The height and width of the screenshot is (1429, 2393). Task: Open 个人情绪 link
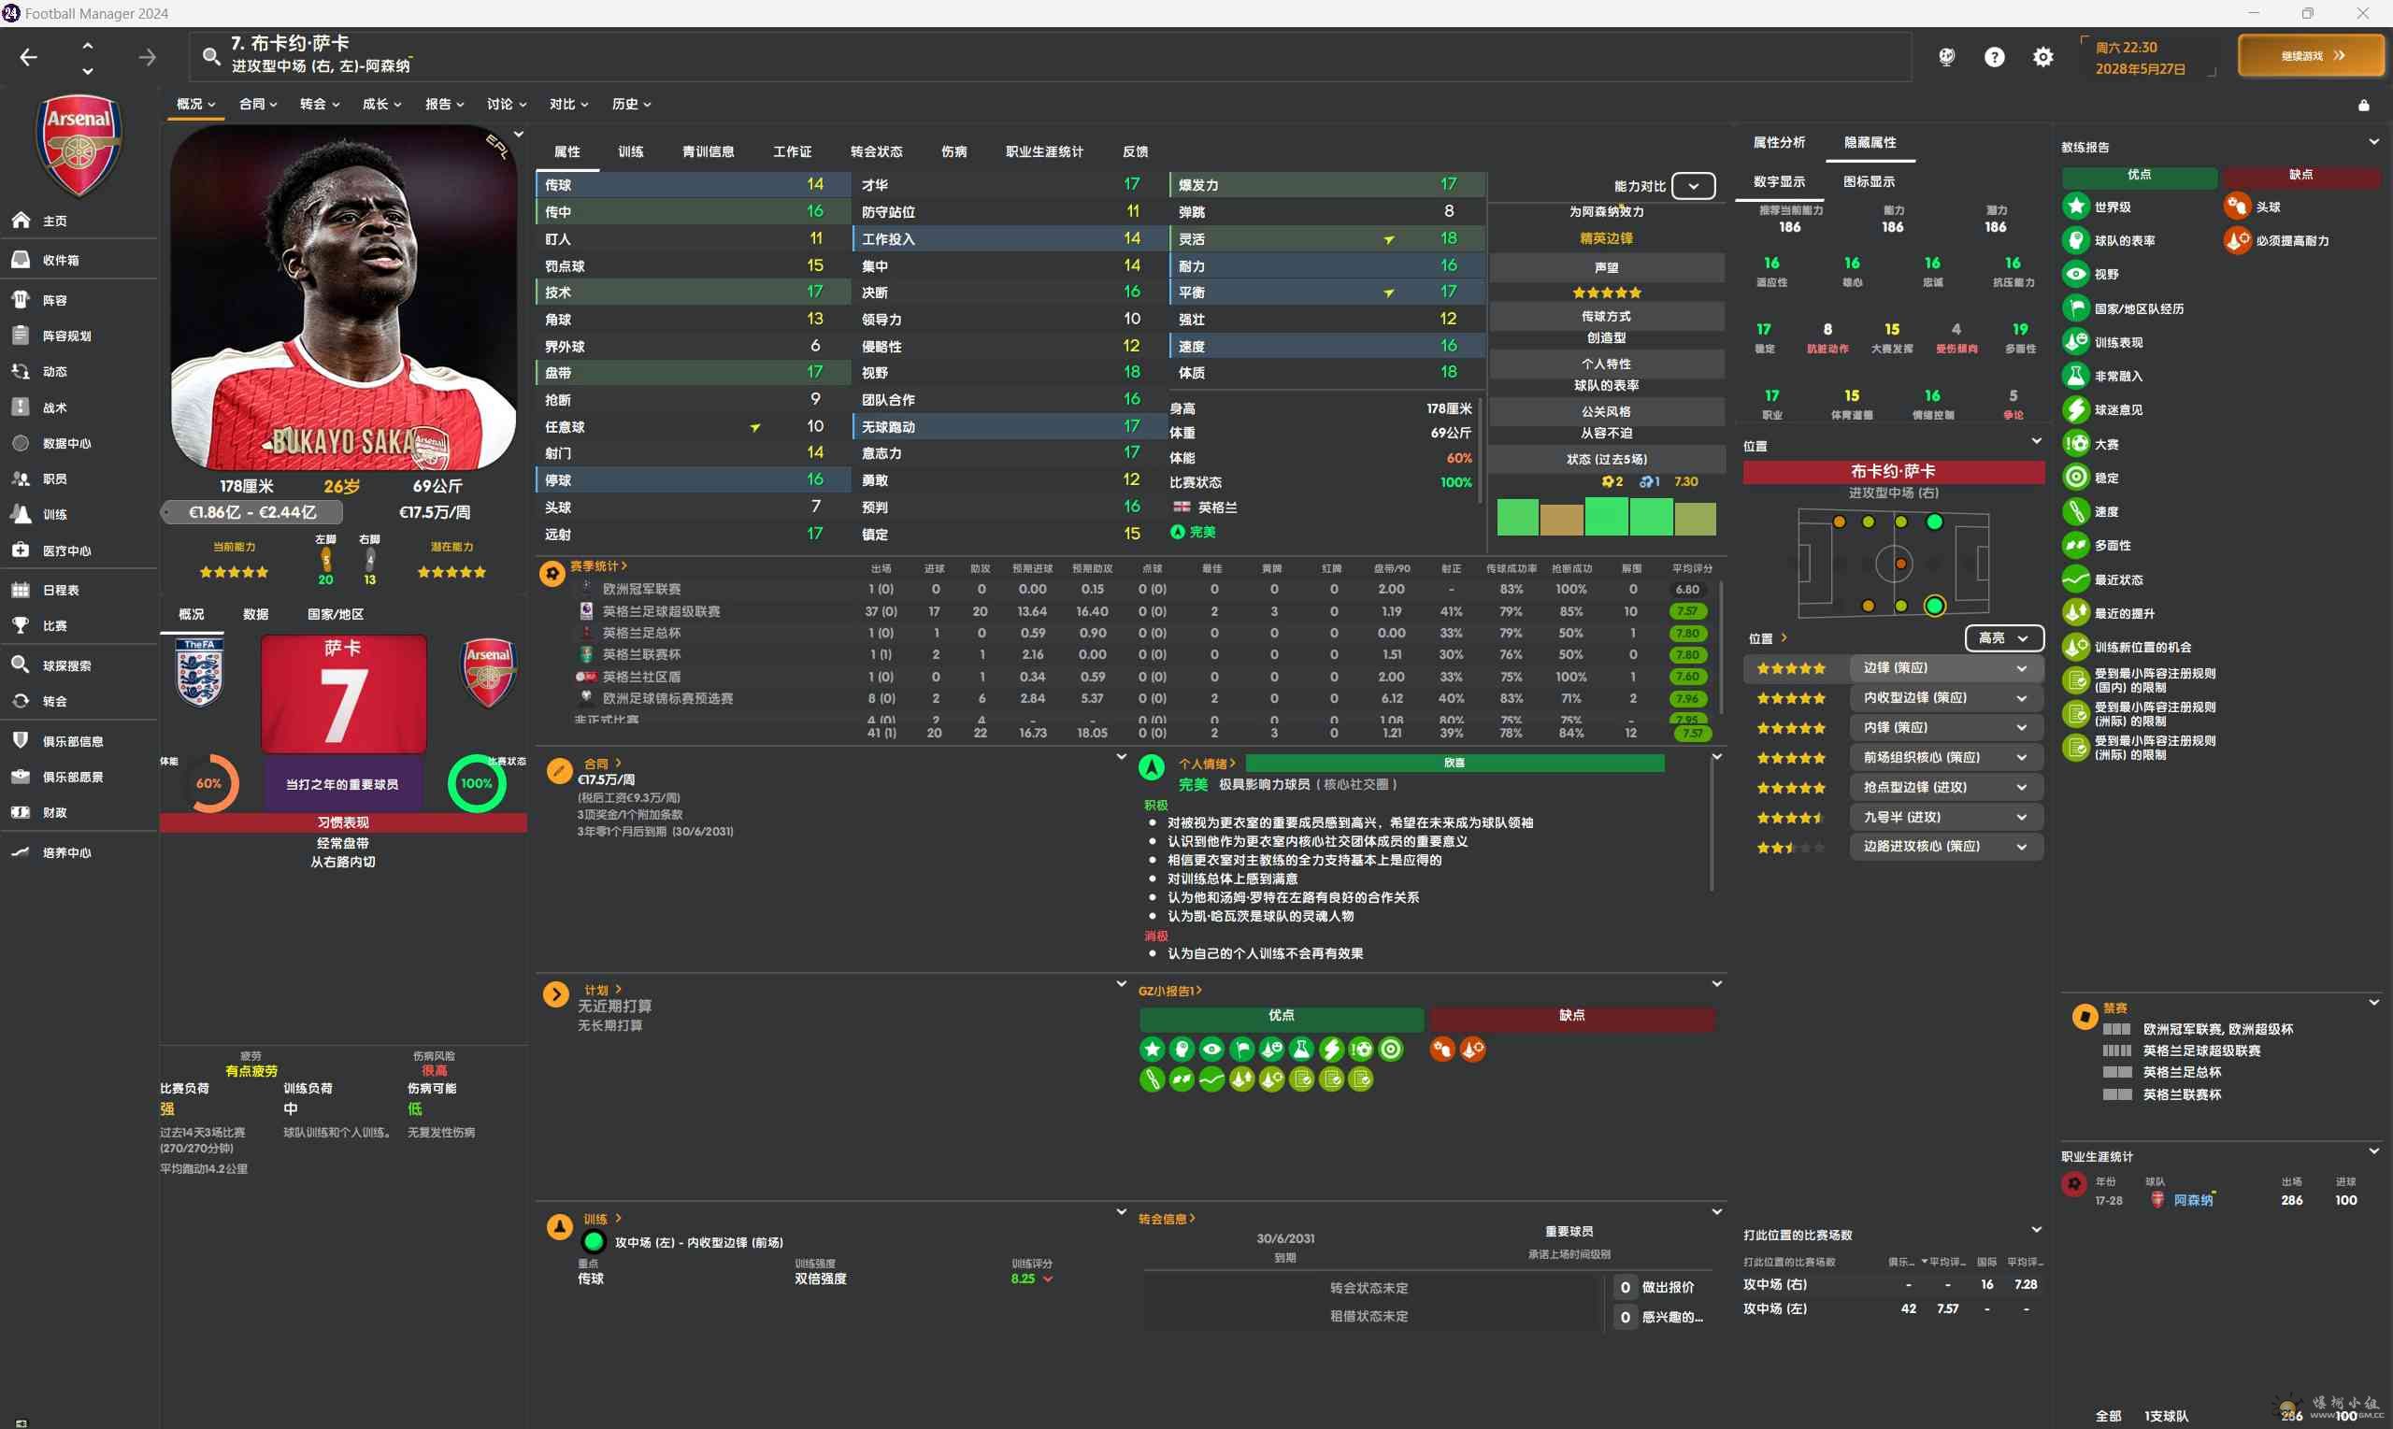point(1207,764)
